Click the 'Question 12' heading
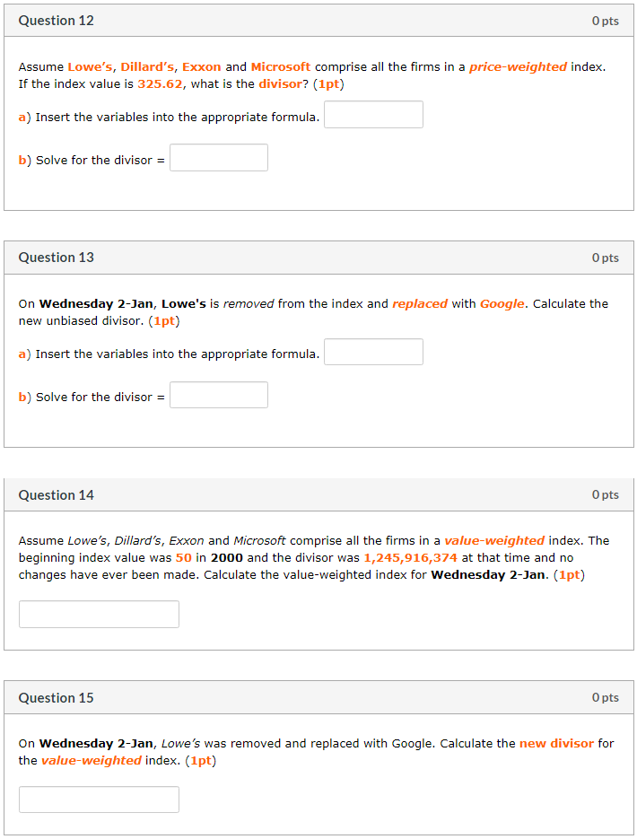 [x=56, y=21]
